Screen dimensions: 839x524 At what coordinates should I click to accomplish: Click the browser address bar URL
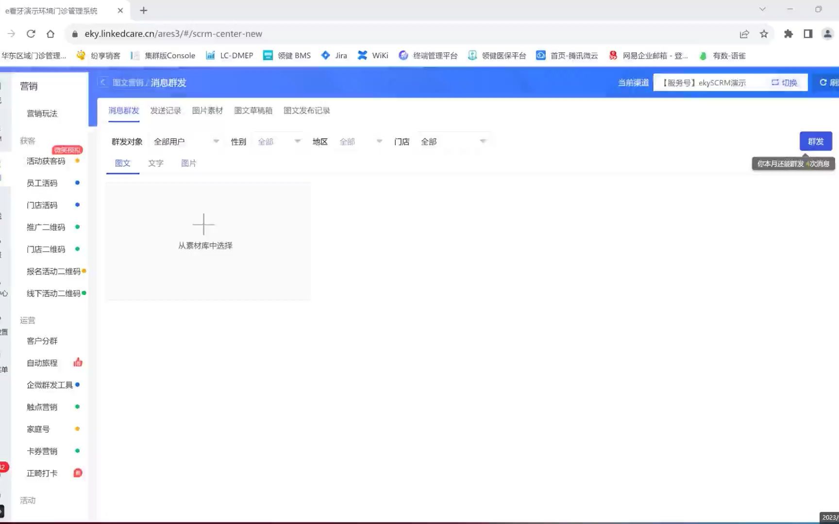[173, 33]
